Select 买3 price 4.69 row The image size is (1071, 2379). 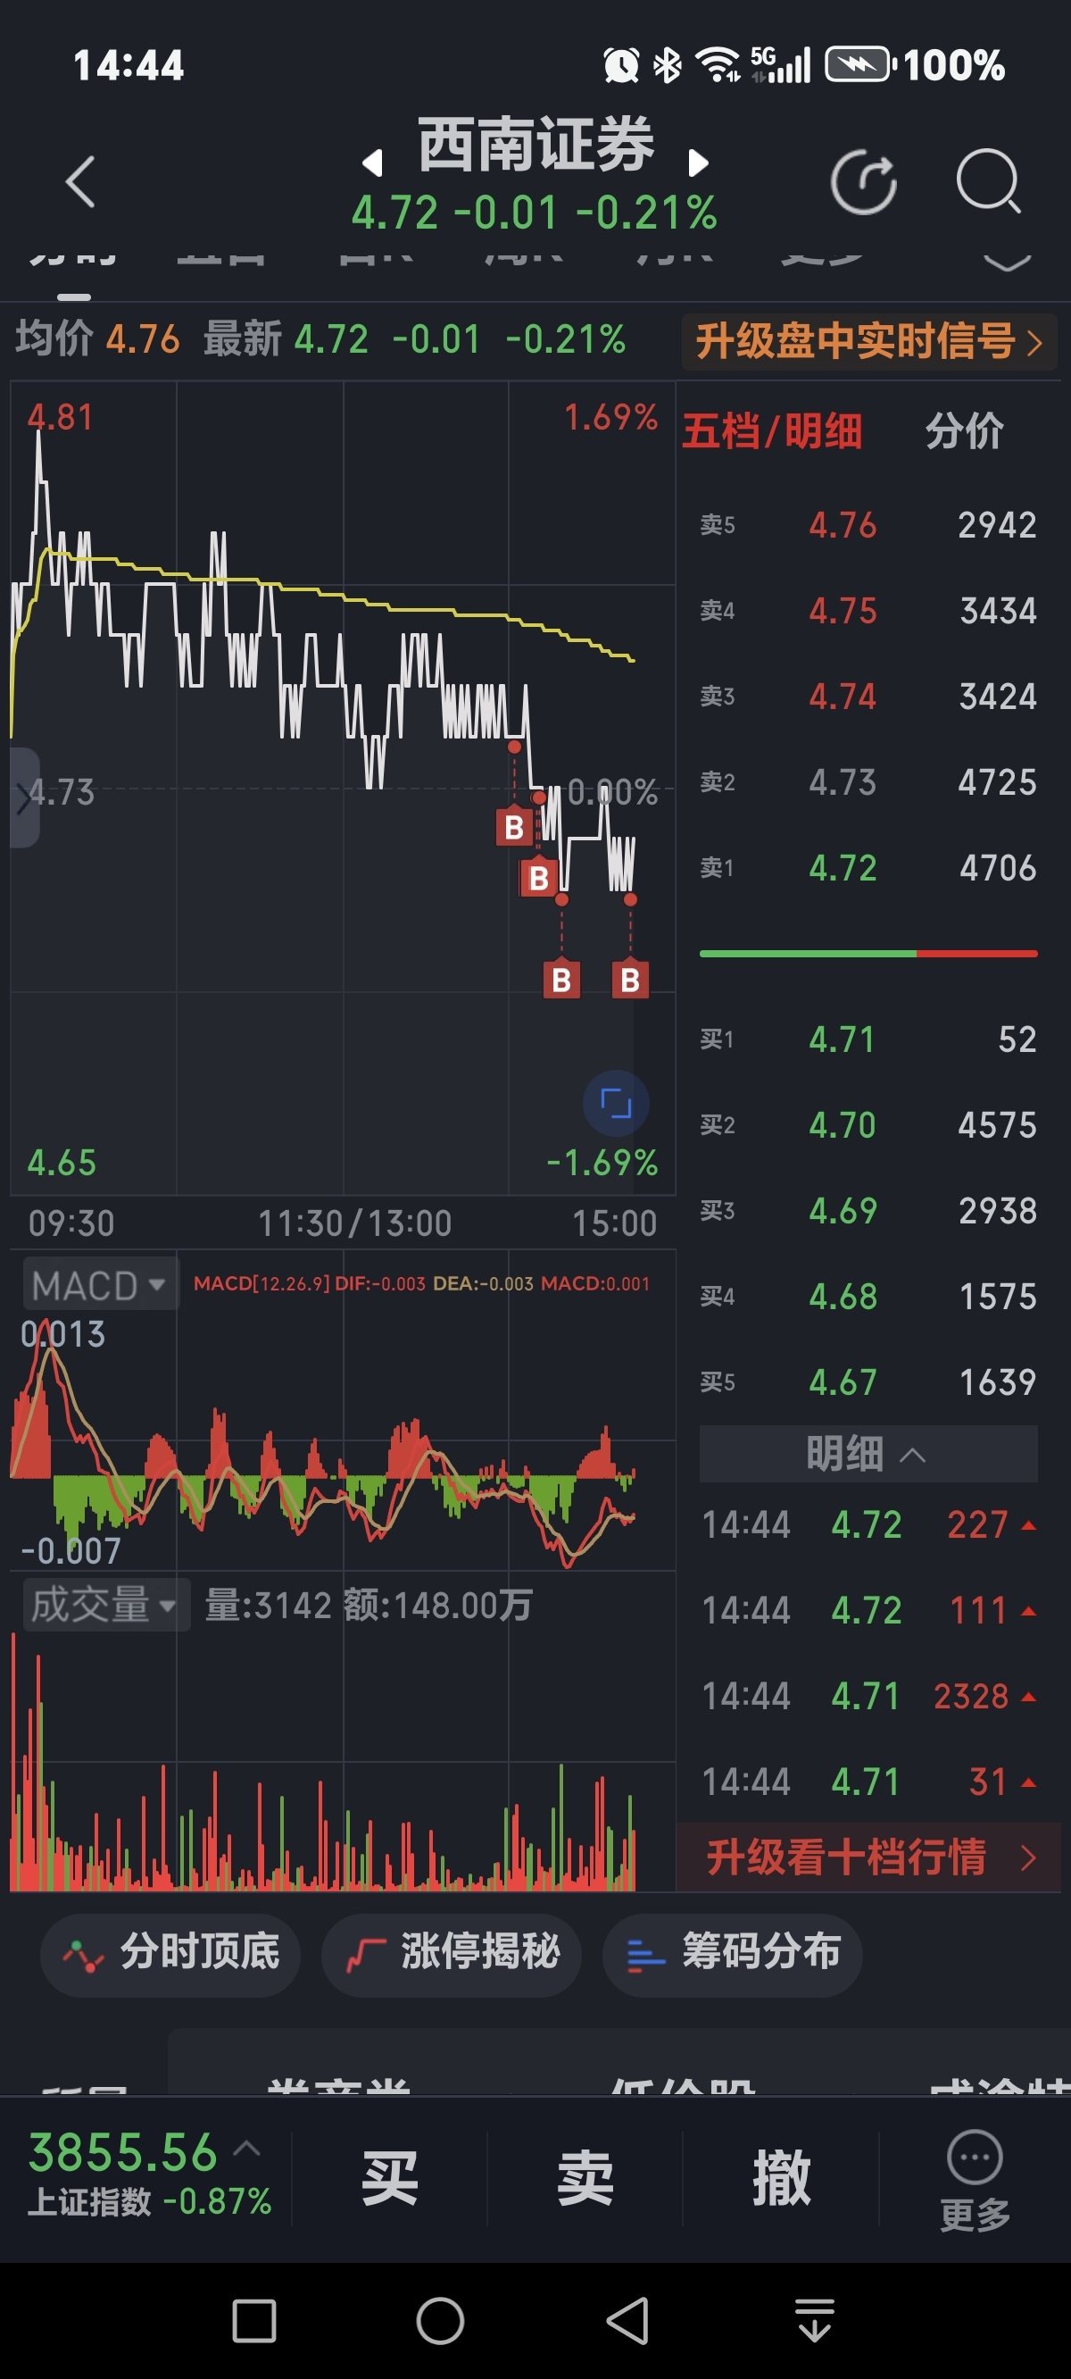[868, 1211]
